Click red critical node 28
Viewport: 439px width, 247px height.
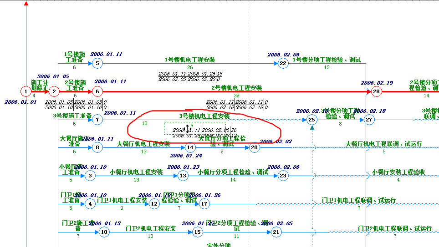coord(376,91)
